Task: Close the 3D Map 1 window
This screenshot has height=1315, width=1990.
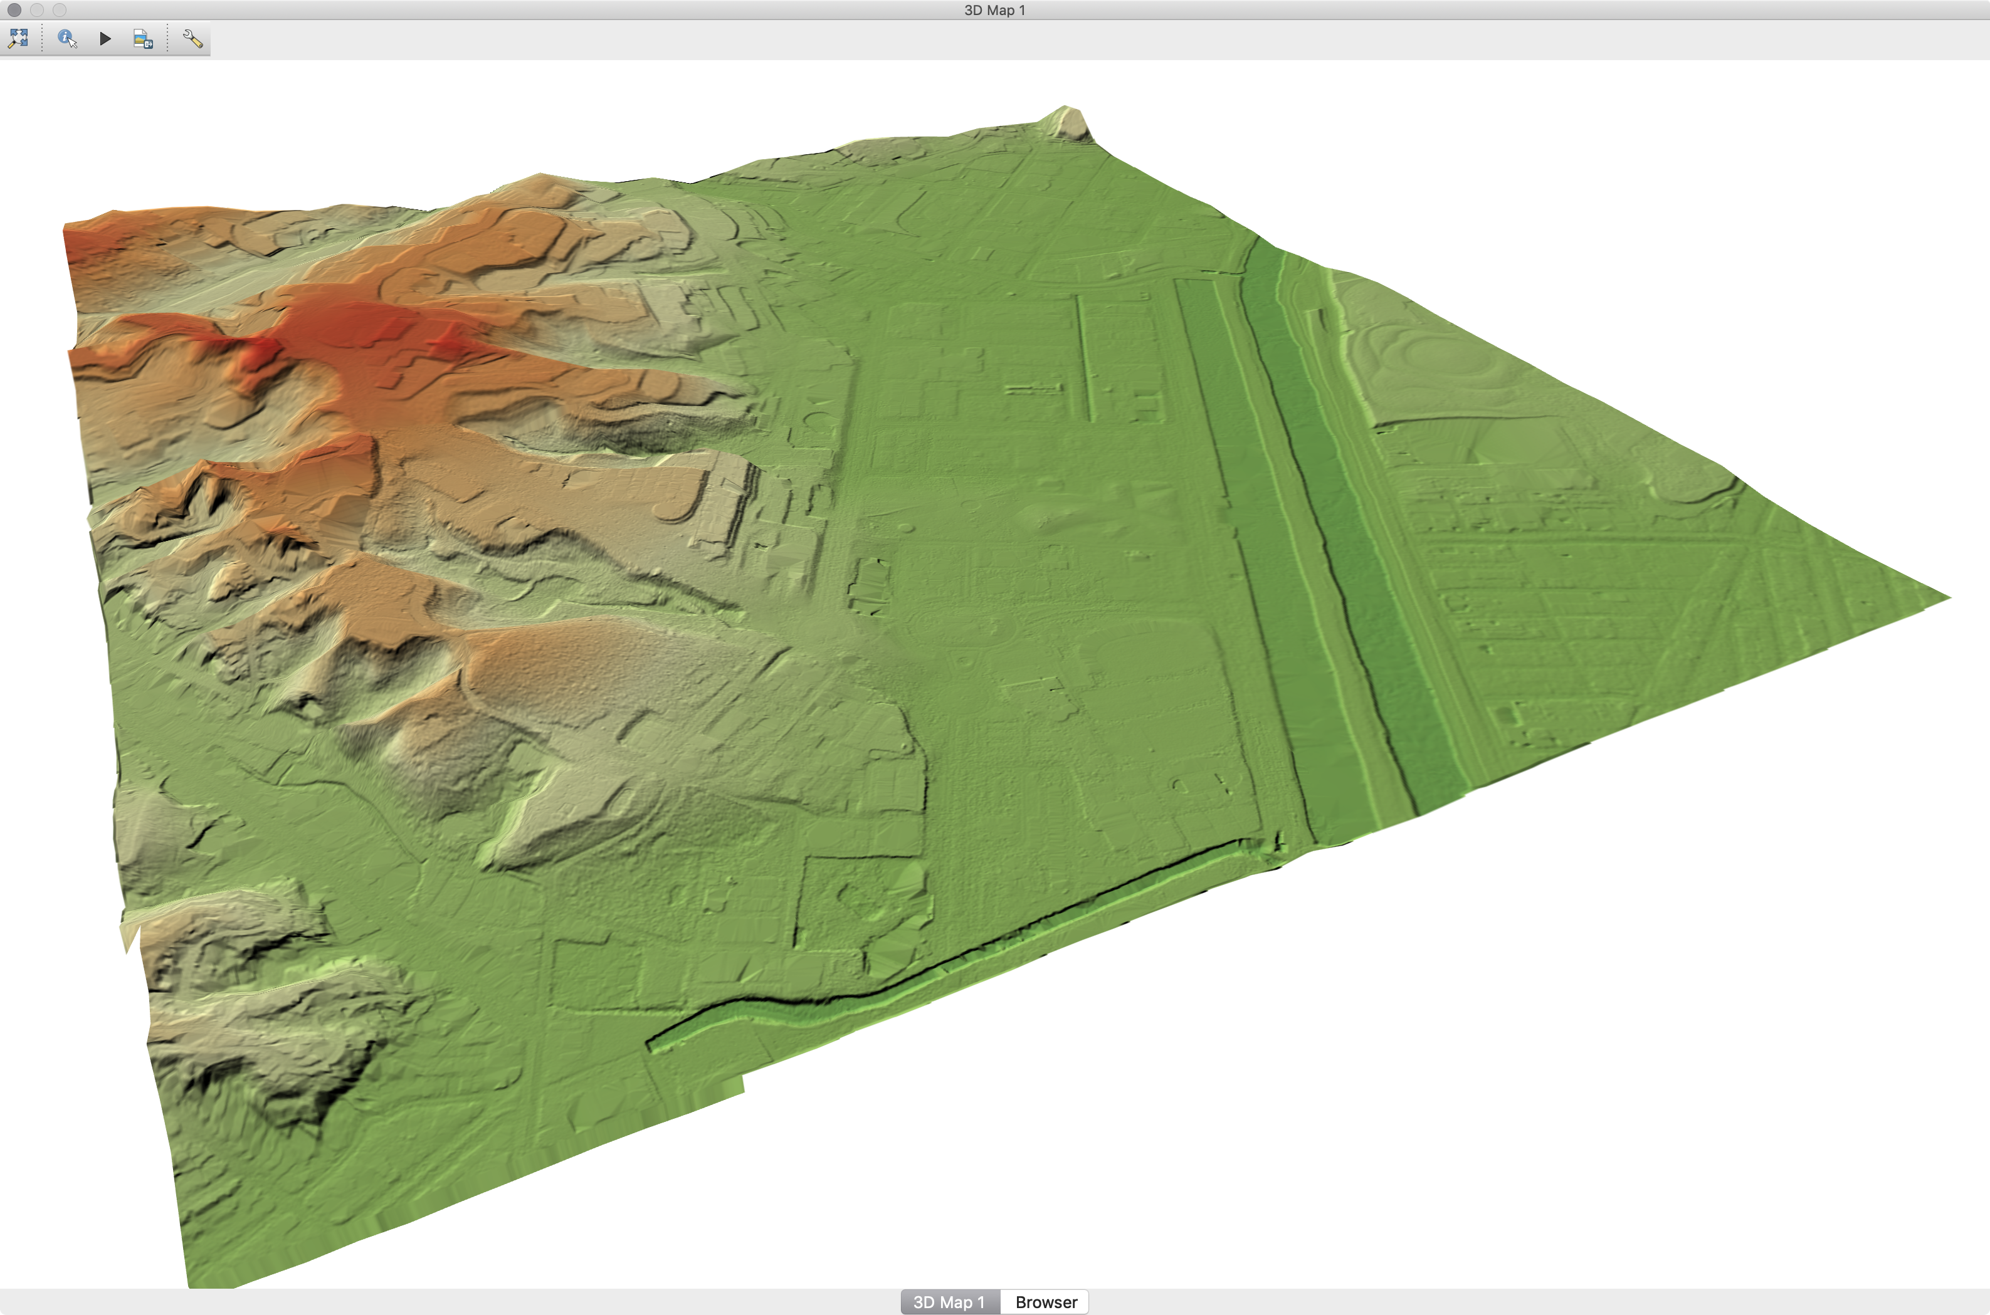Action: coord(14,10)
